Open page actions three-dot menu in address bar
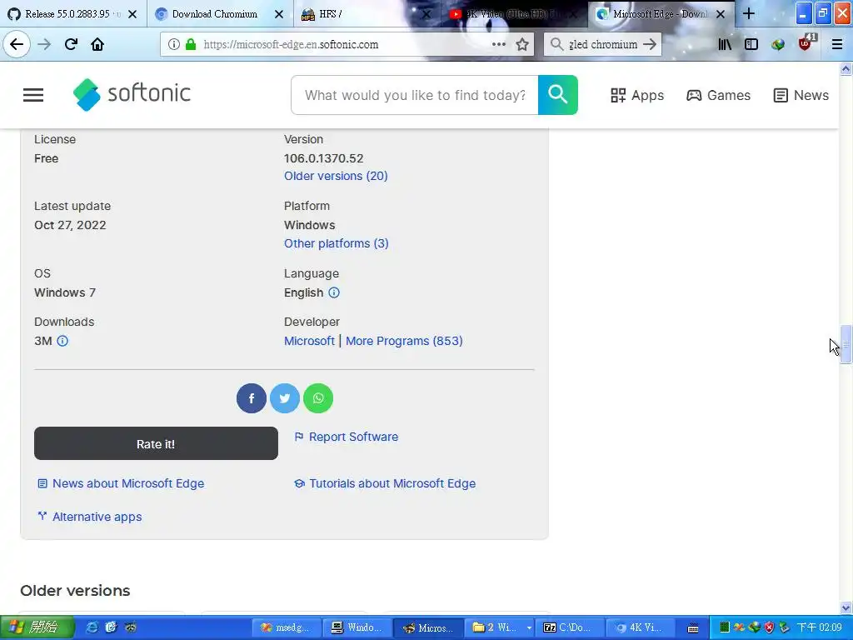This screenshot has height=640, width=853. coord(498,44)
